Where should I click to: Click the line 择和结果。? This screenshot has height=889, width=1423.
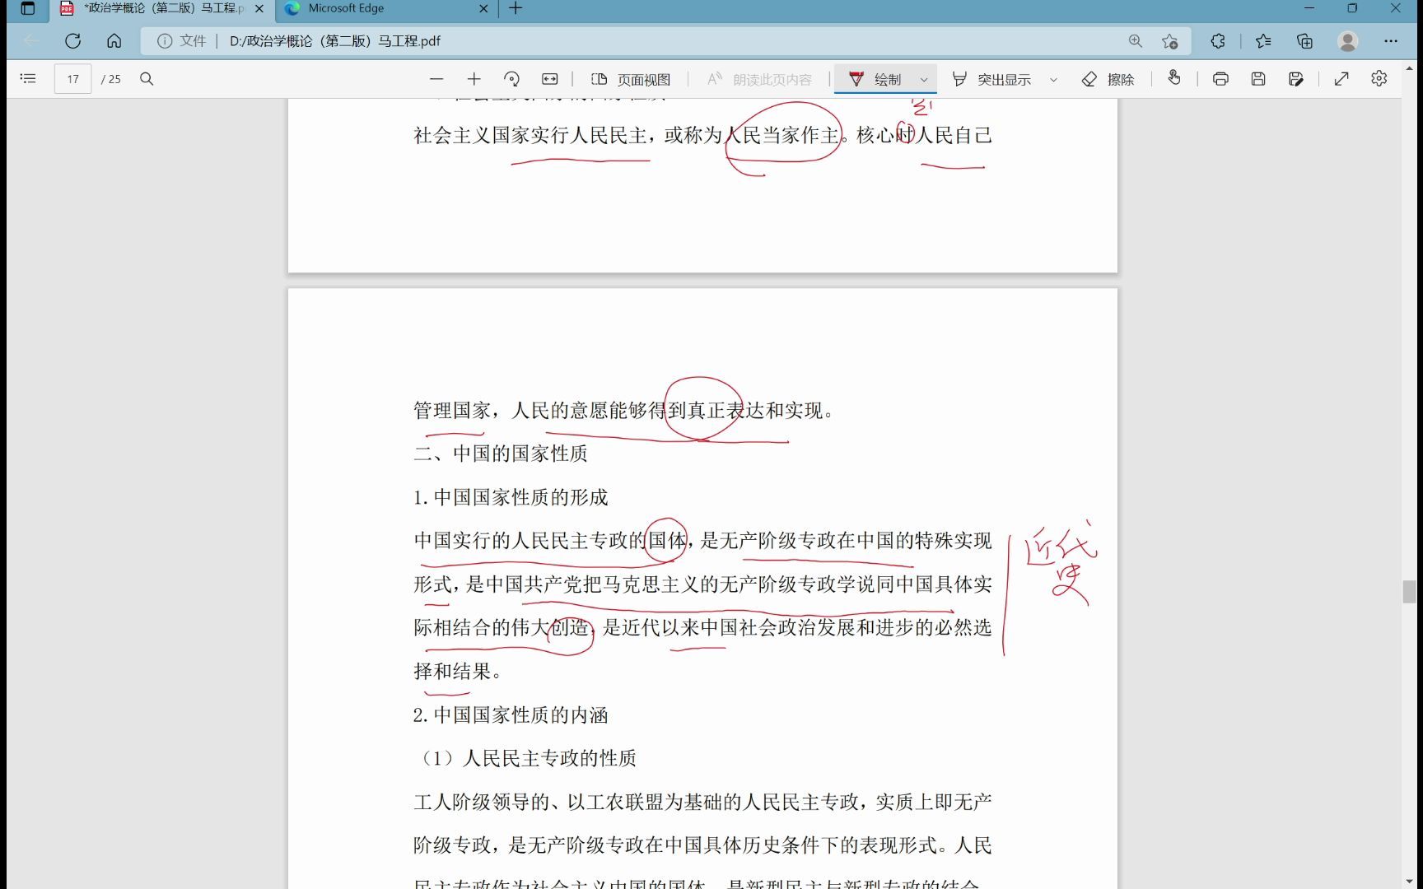pos(457,672)
